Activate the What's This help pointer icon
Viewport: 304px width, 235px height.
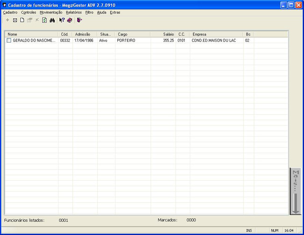pos(62,21)
